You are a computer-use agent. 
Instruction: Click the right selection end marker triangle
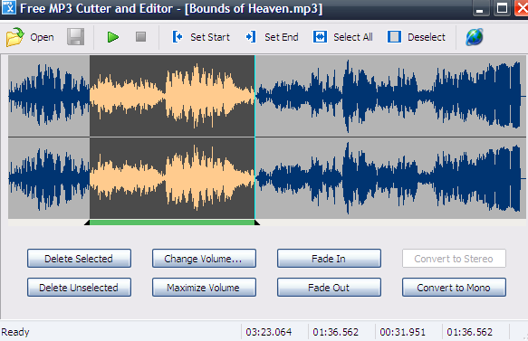pyautogui.click(x=257, y=223)
